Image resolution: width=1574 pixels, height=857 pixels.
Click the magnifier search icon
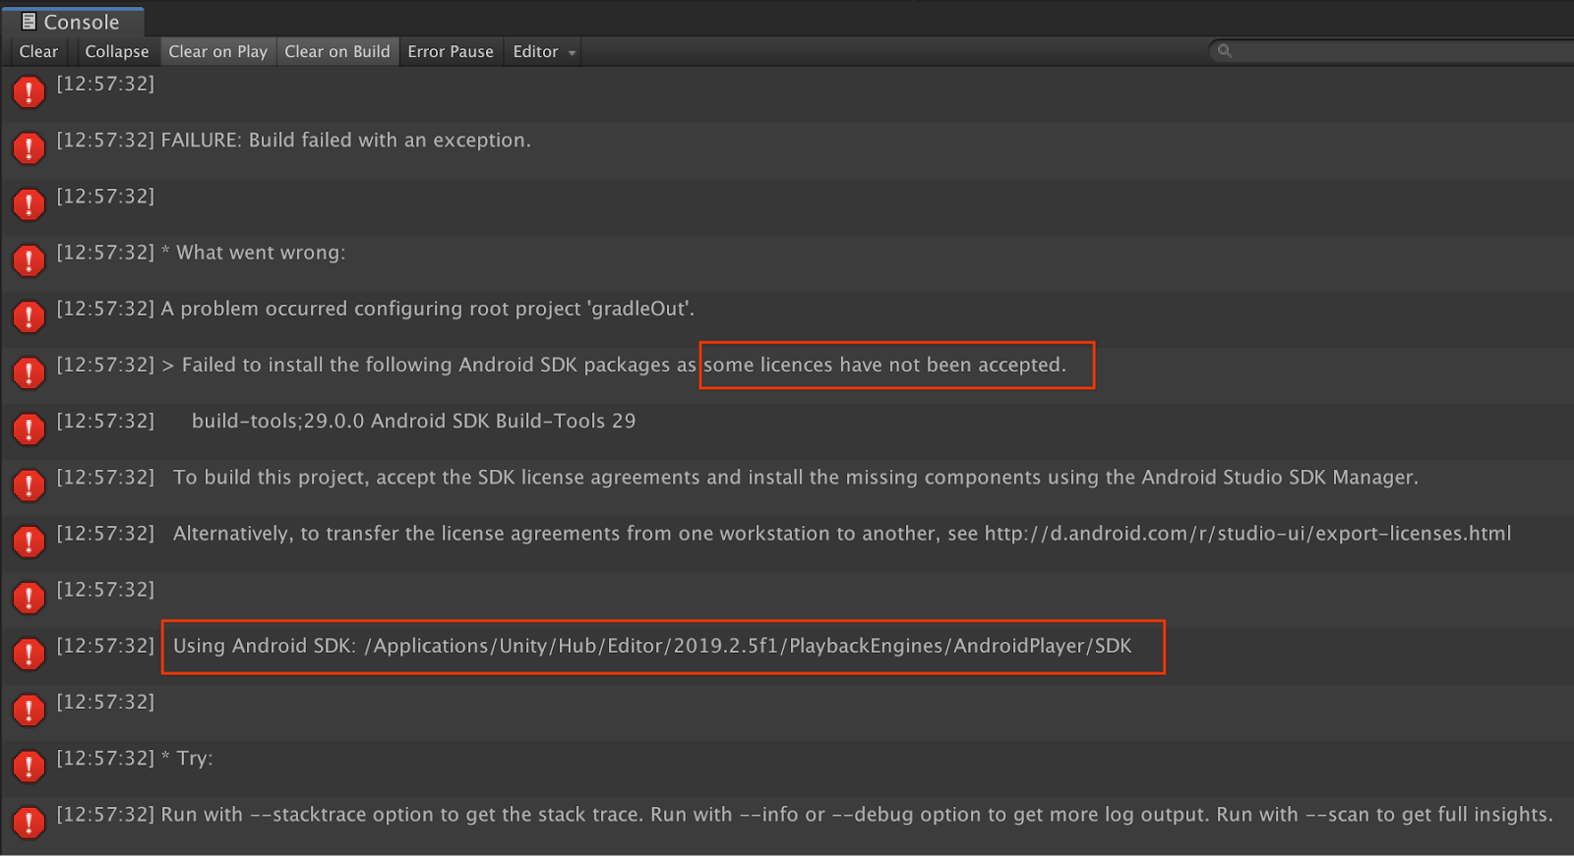1225,51
